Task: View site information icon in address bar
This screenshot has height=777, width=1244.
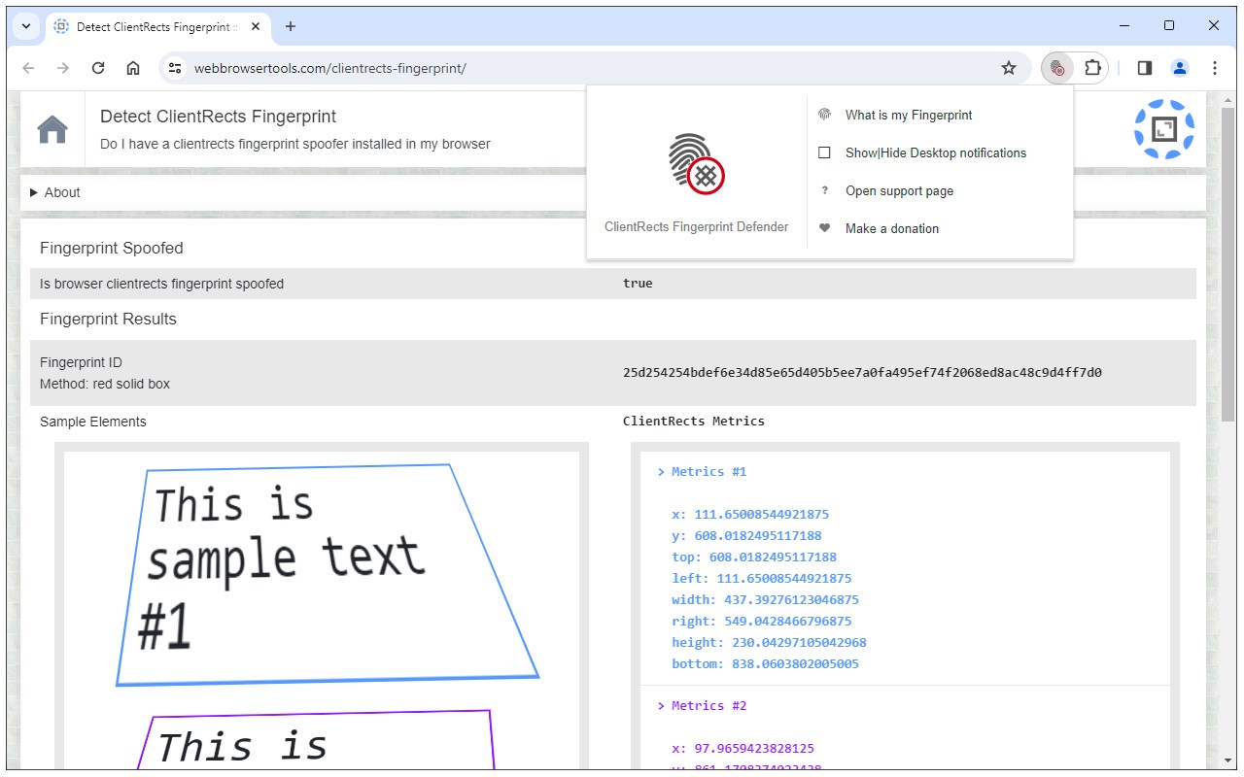Action: tap(175, 68)
